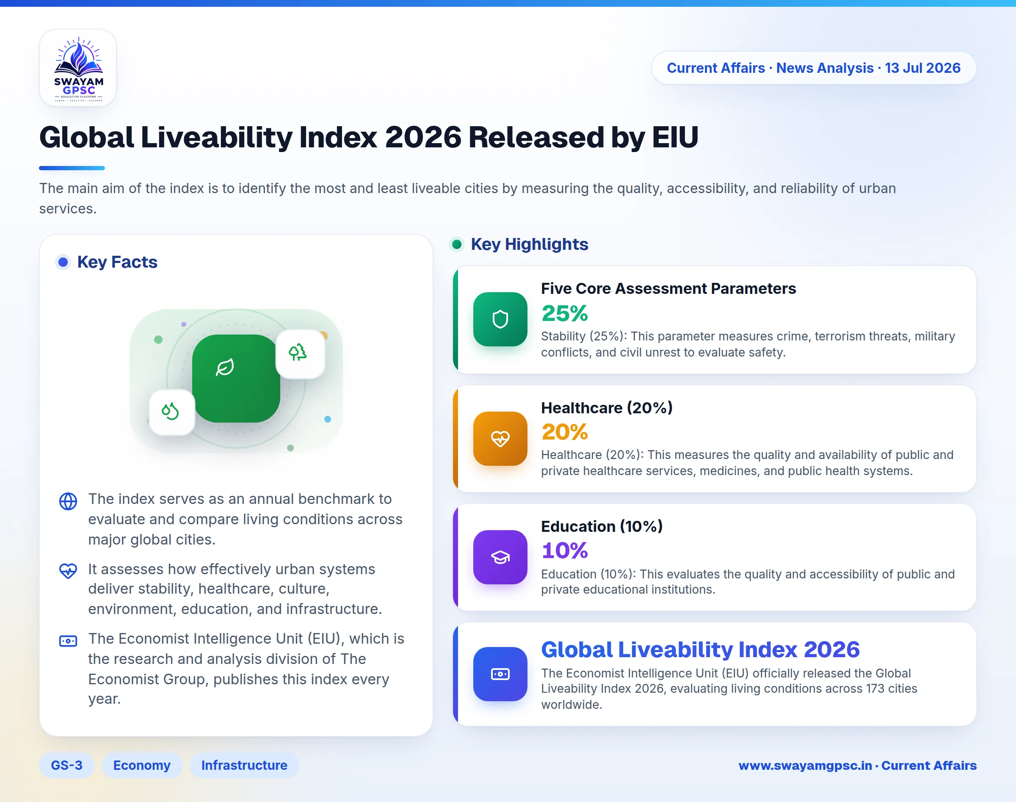Click the banknote icon beside EIU fact
1016x802 pixels.
point(68,641)
